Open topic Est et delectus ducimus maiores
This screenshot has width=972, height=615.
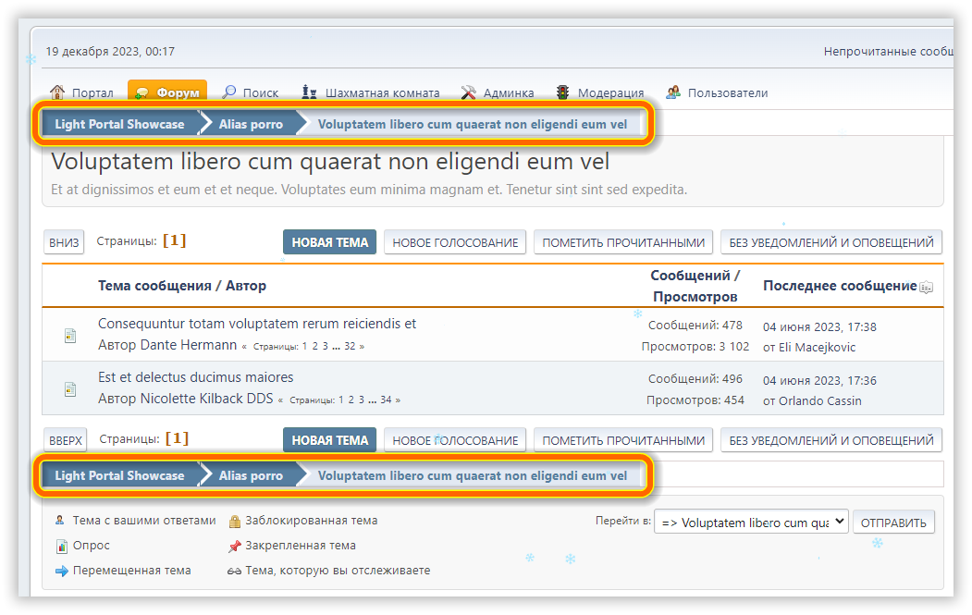(195, 377)
